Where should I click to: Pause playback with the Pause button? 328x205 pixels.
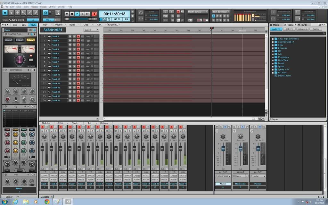click(x=82, y=14)
